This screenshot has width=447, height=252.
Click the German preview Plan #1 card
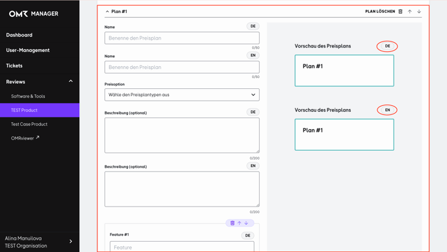pyautogui.click(x=344, y=71)
